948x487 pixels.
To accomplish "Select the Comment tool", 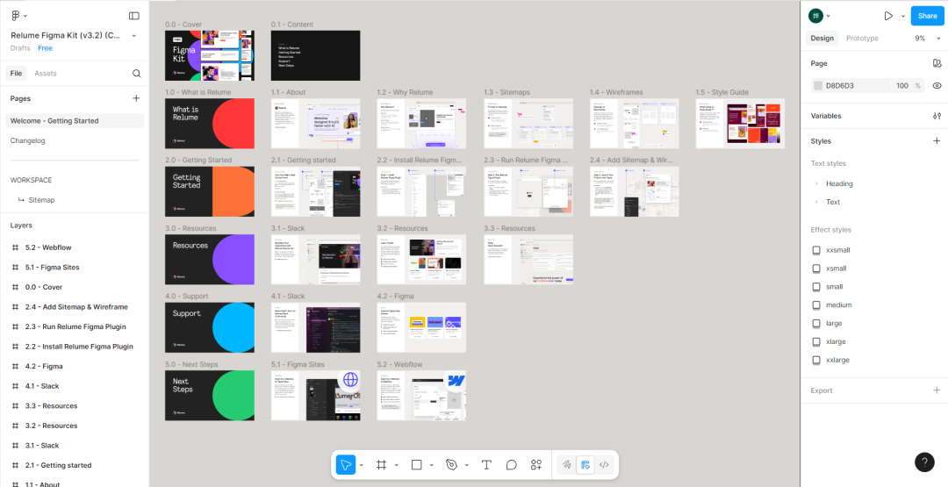I will coord(512,465).
